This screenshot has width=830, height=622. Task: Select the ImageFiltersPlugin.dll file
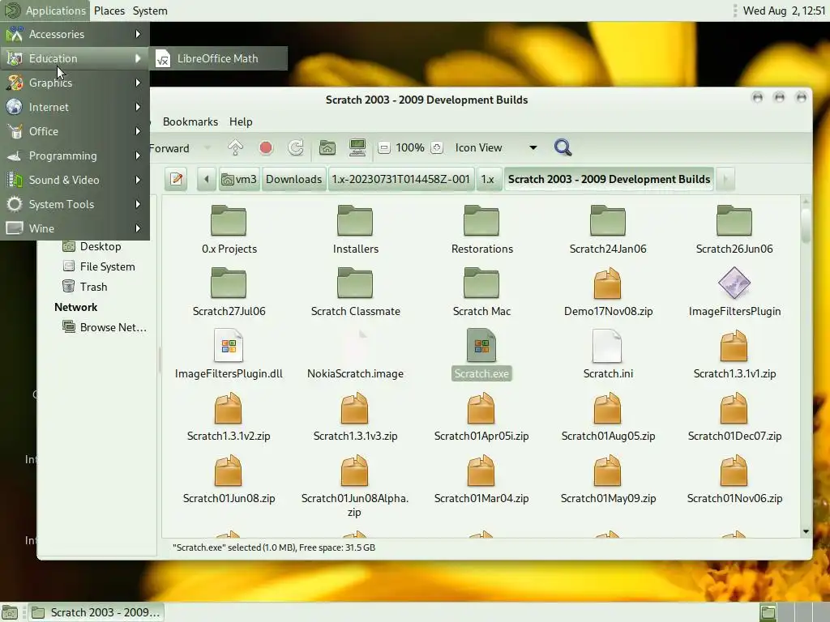point(229,355)
